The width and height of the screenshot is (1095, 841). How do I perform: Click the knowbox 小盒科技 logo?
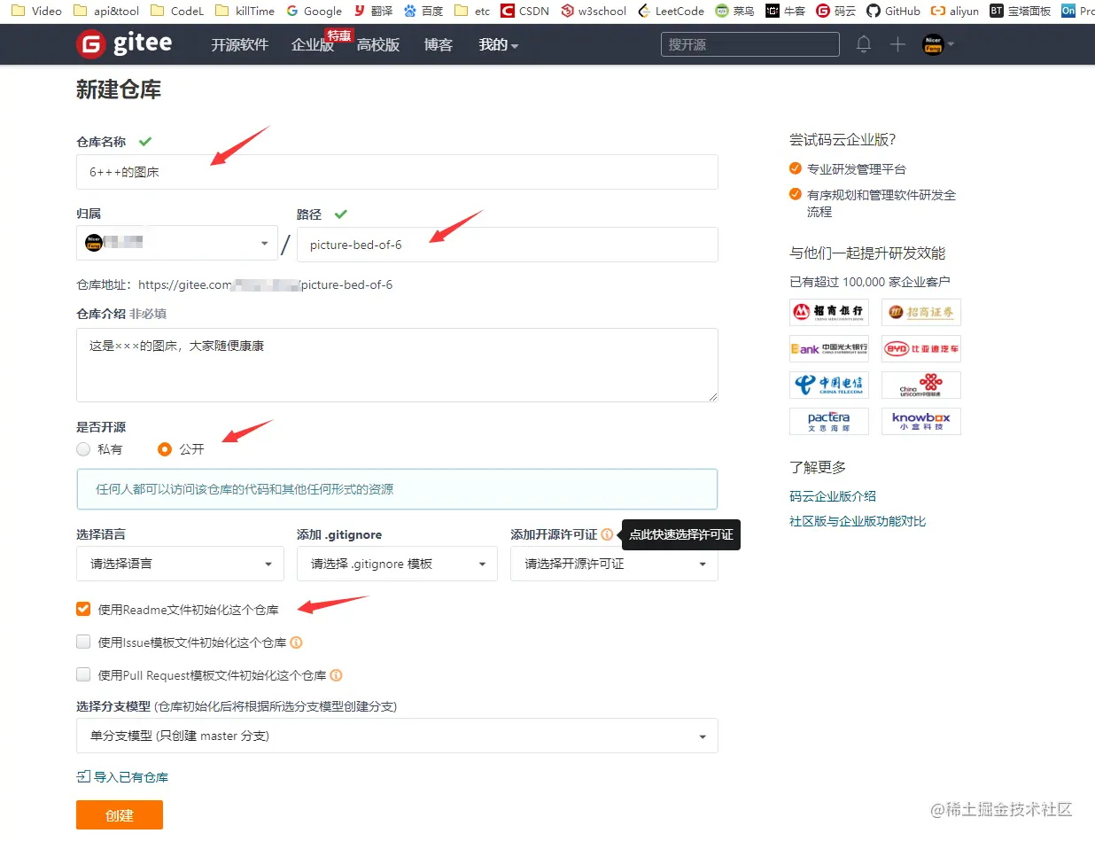tap(921, 421)
